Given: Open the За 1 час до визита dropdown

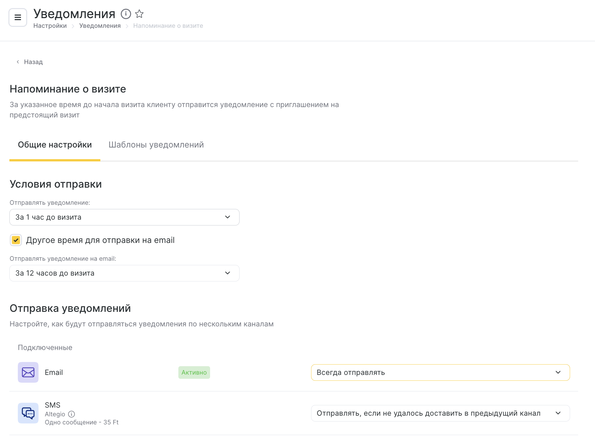Looking at the screenshot, I should 124,217.
